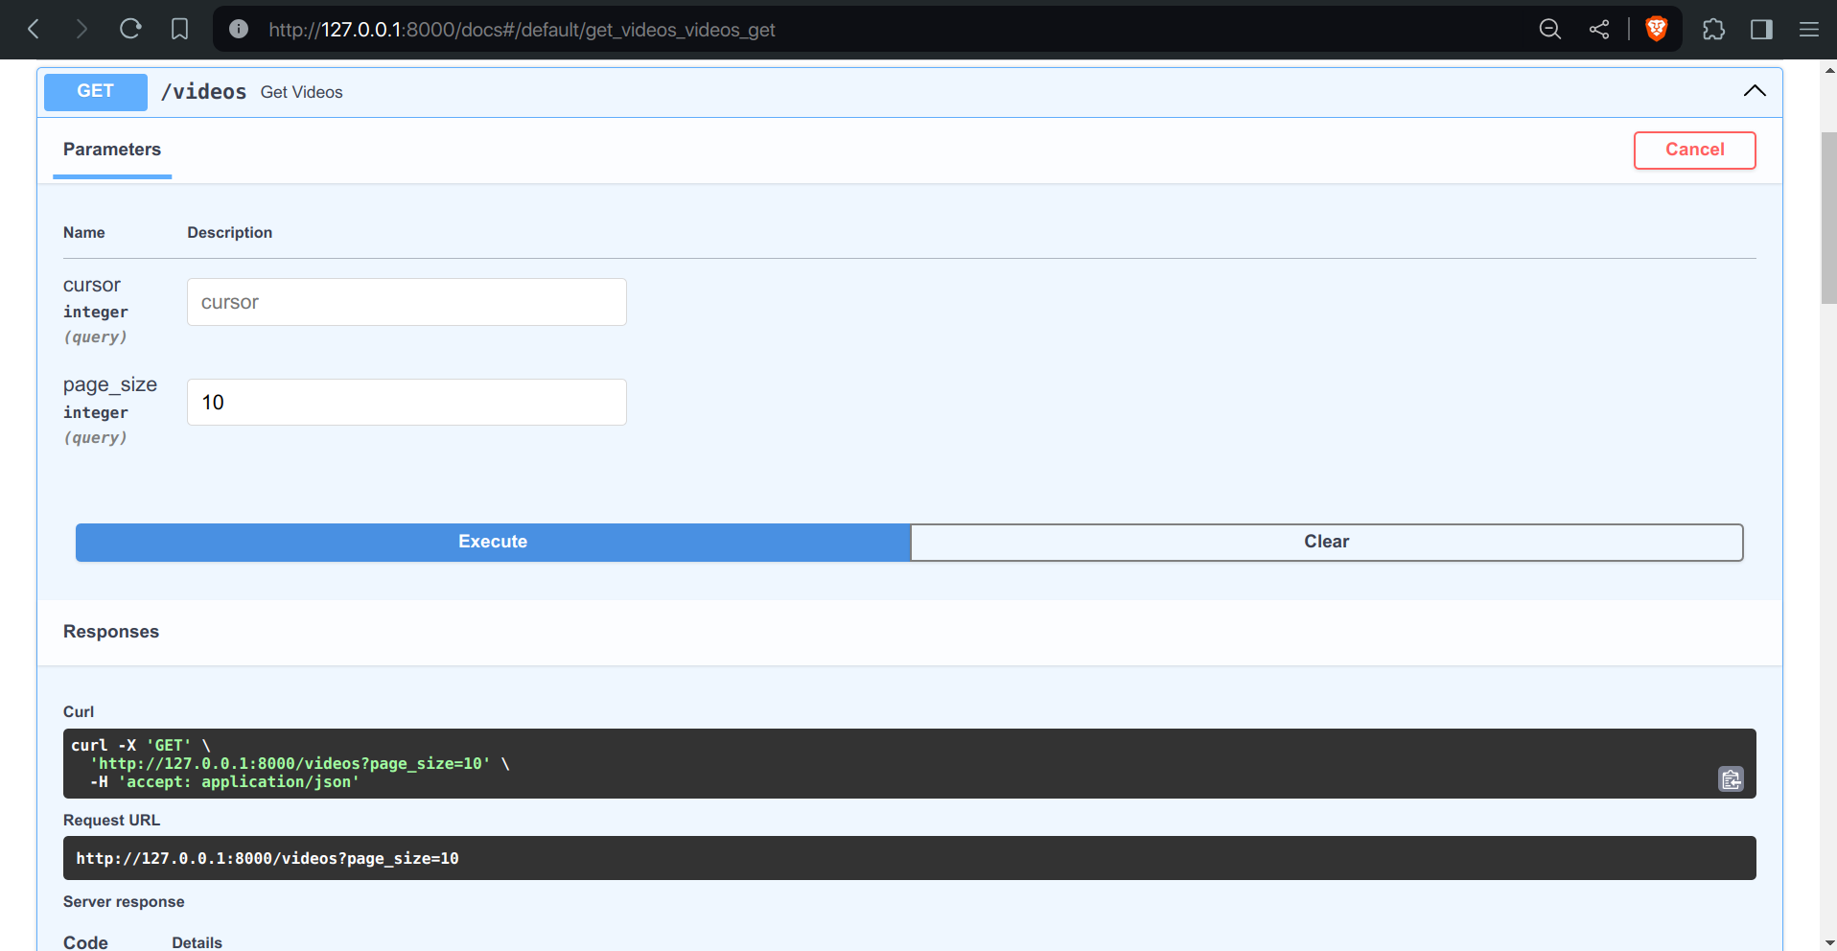The height and width of the screenshot is (951, 1837).
Task: Cancel the try-it-out mode
Action: [1694, 150]
